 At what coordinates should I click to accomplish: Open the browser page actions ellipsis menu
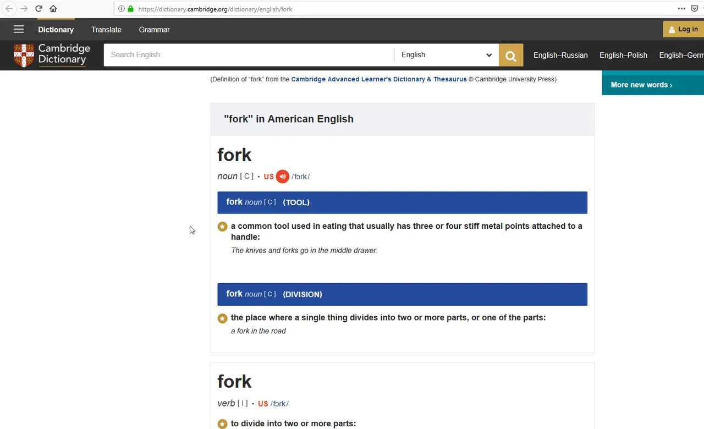click(681, 9)
